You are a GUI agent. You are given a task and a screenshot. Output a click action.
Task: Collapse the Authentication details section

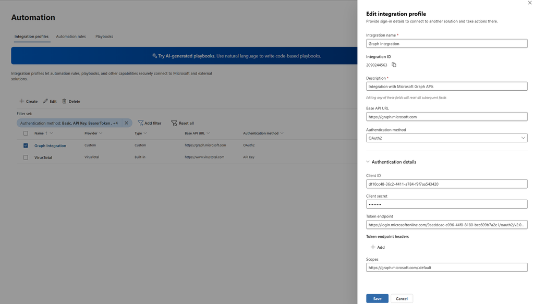tap(368, 162)
